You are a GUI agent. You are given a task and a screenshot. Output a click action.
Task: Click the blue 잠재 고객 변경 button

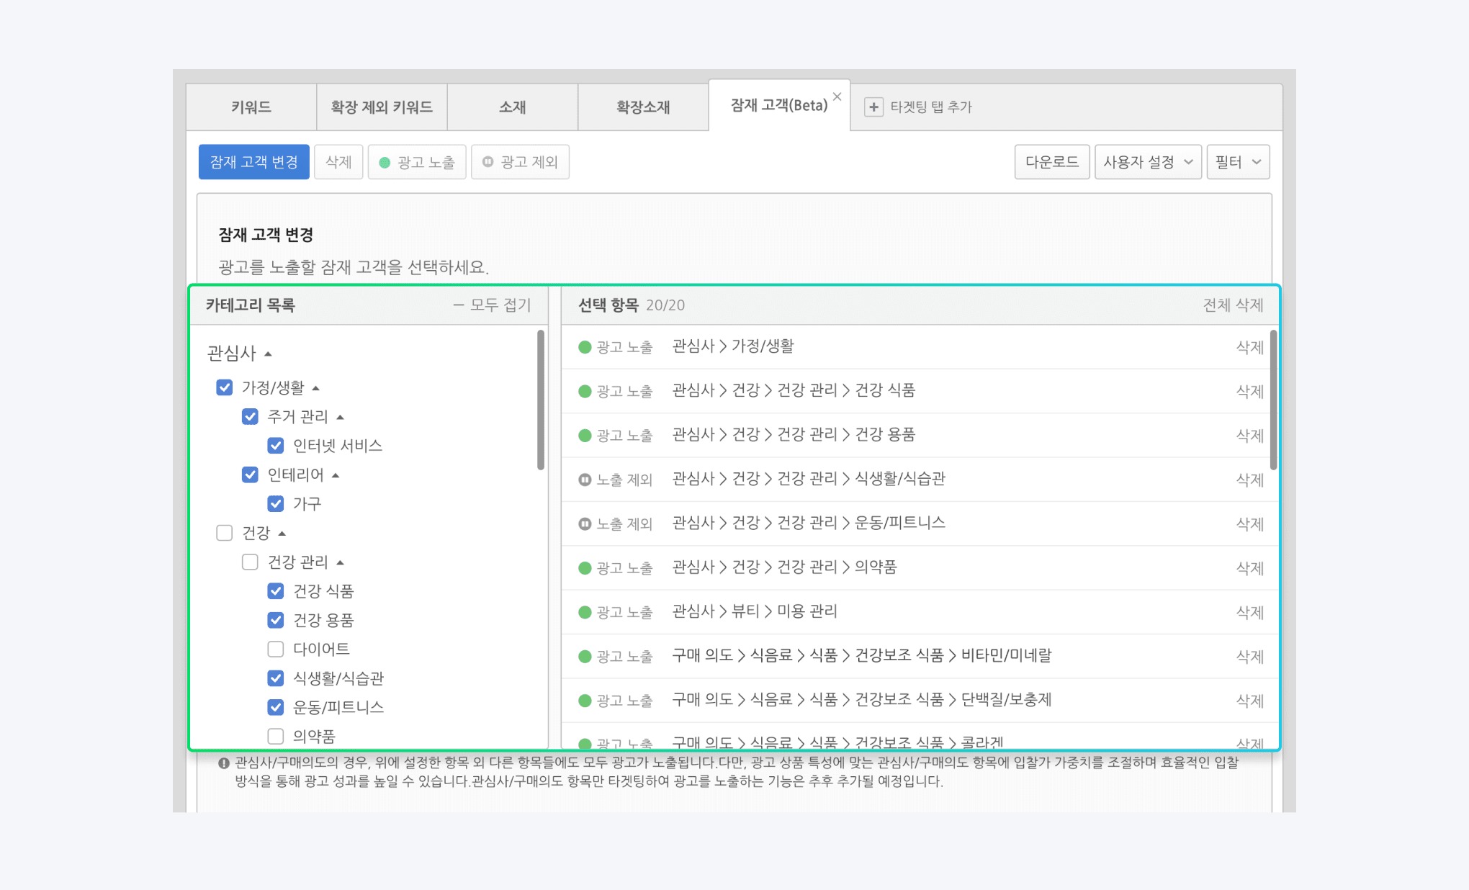(254, 162)
